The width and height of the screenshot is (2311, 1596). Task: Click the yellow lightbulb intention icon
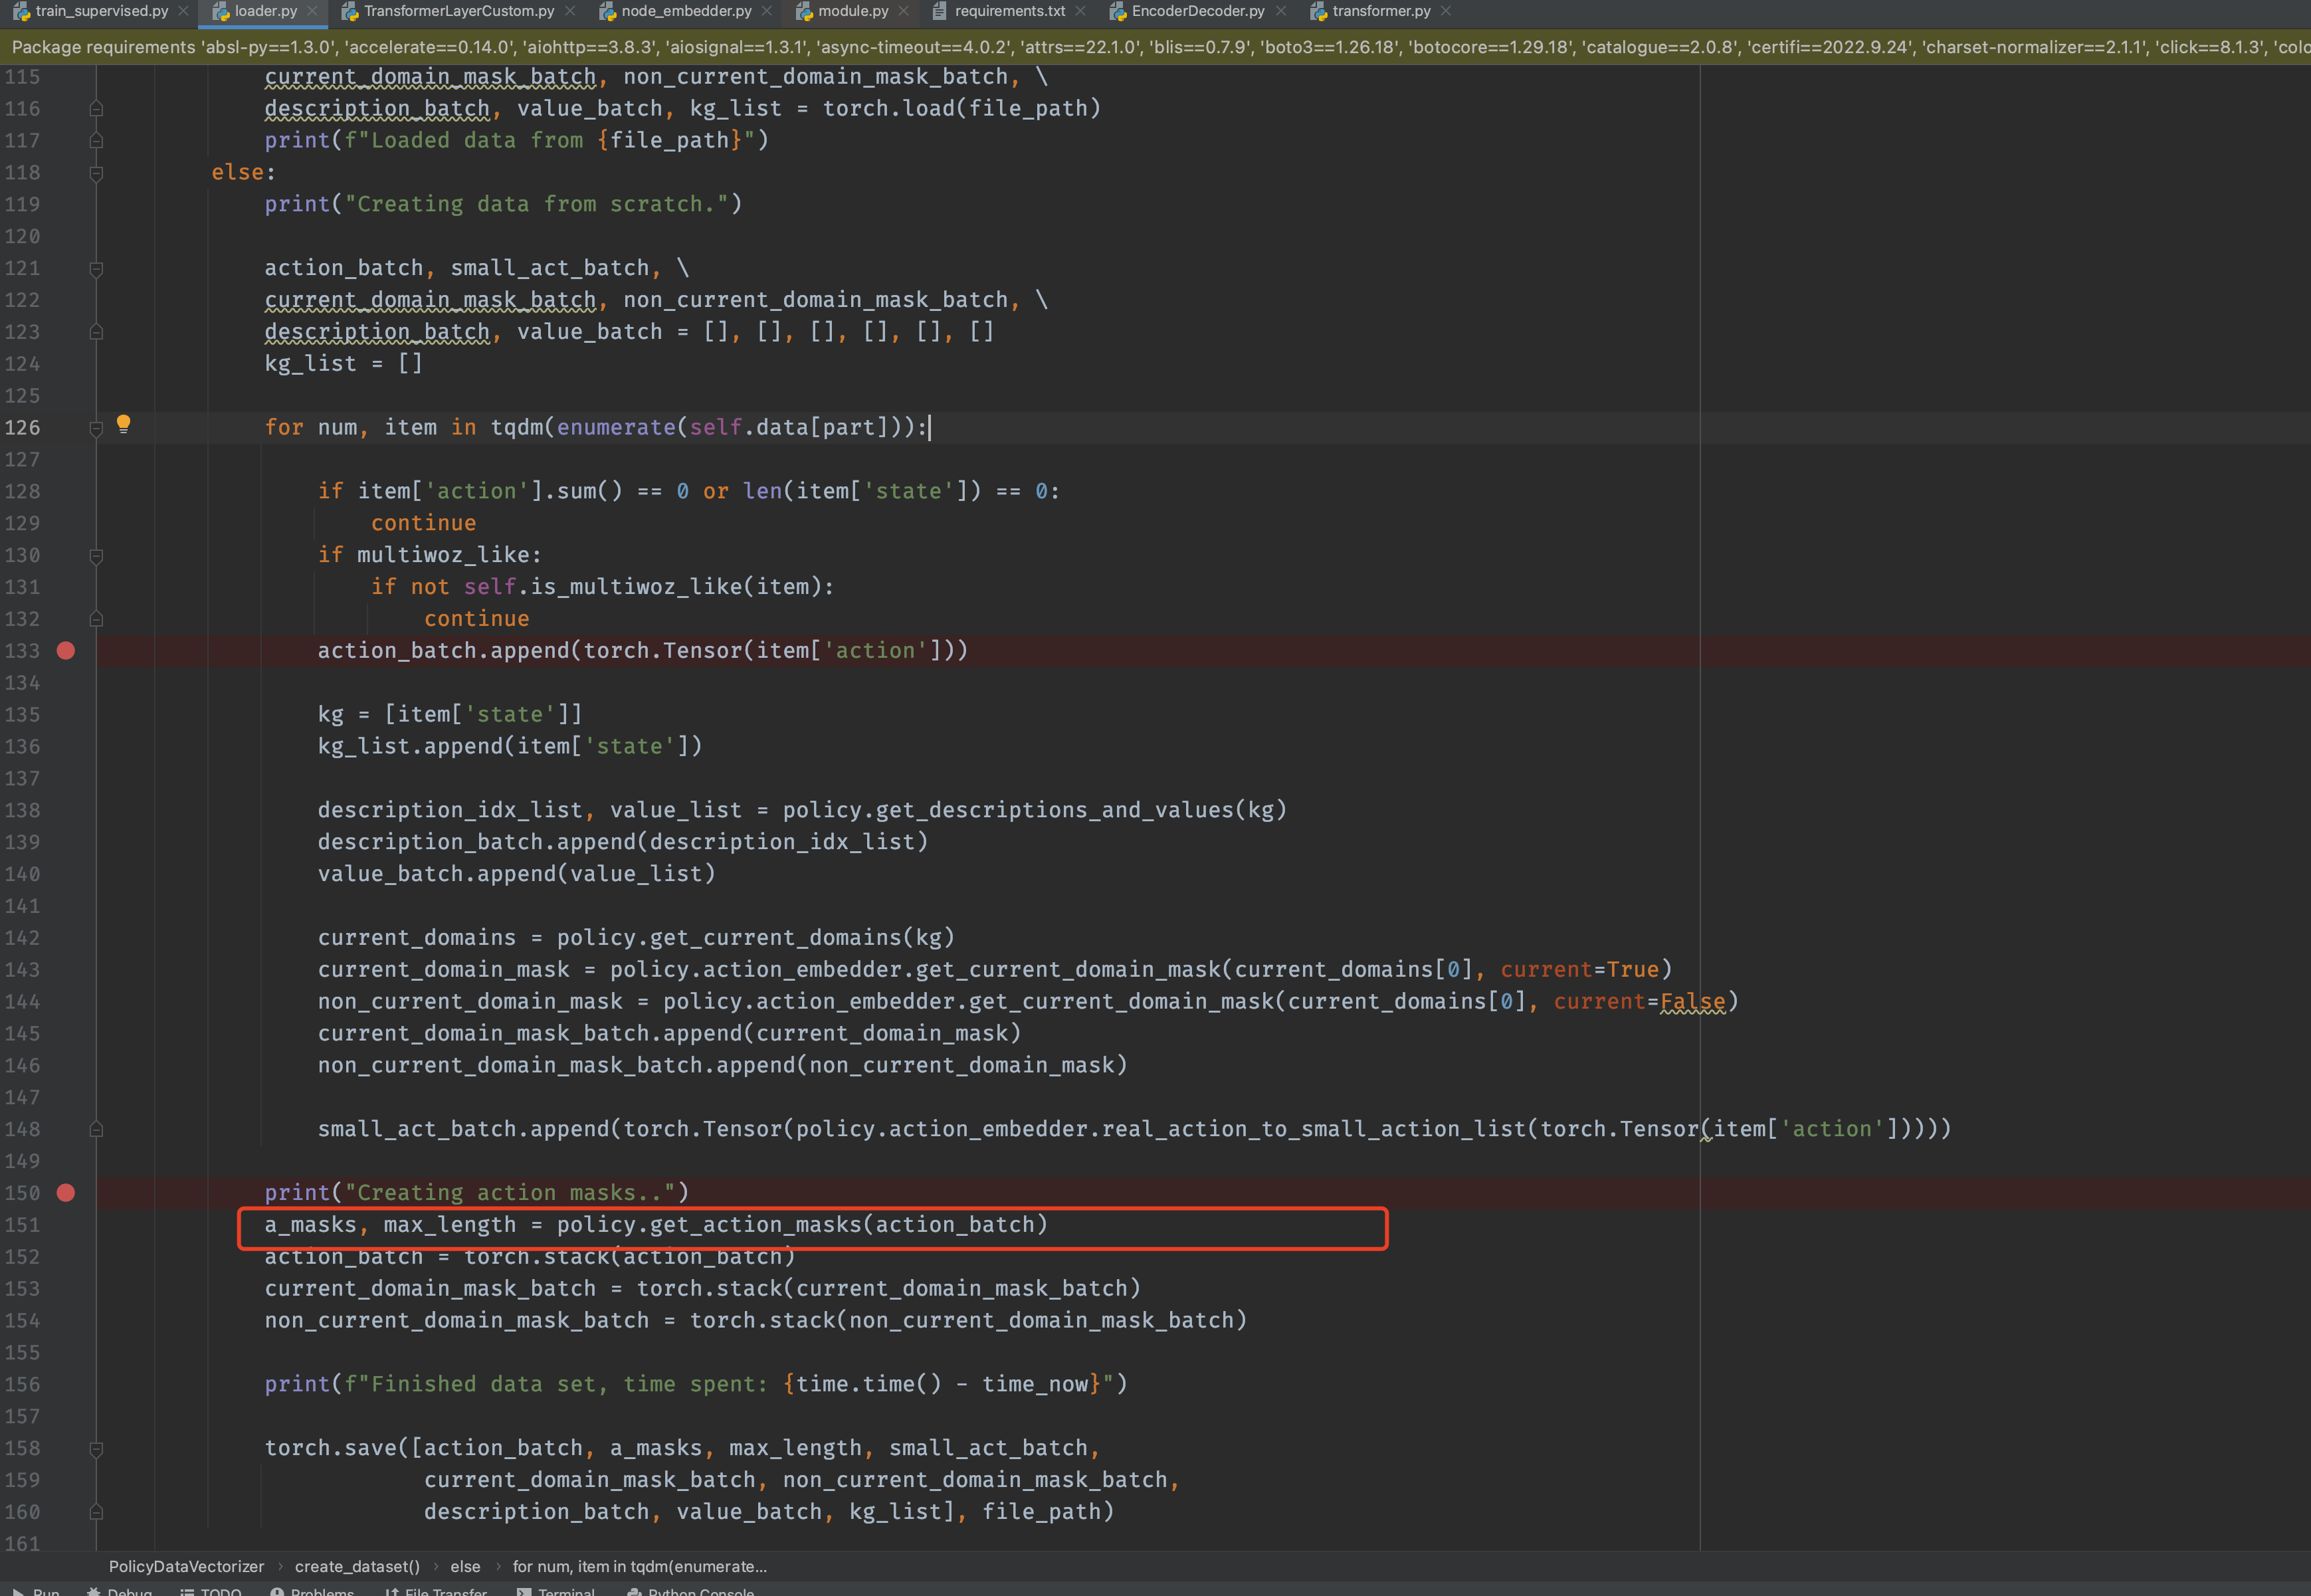pyautogui.click(x=123, y=424)
